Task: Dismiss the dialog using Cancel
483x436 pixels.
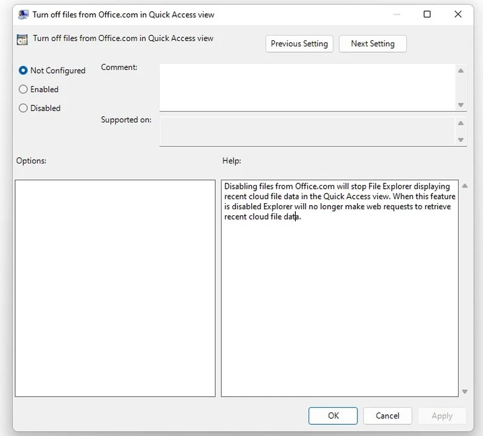Action: click(387, 415)
